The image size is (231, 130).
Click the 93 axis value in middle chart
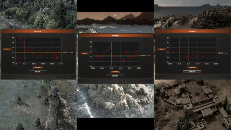tap(91, 47)
